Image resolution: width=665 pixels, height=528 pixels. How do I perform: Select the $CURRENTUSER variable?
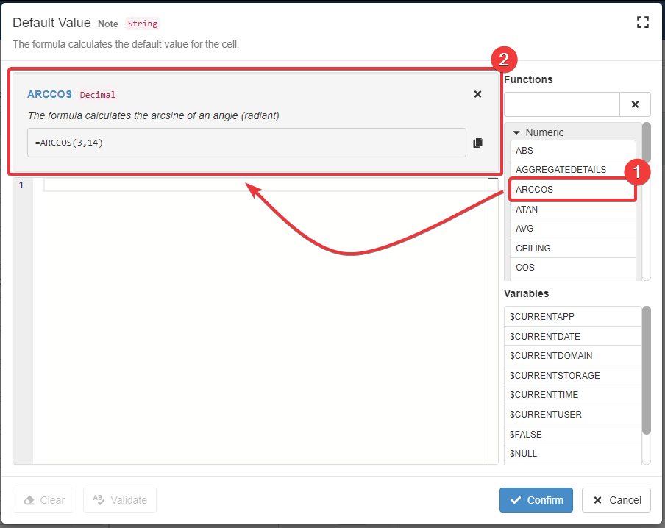[571, 414]
